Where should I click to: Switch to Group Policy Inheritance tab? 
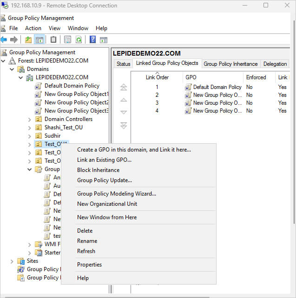(x=230, y=64)
